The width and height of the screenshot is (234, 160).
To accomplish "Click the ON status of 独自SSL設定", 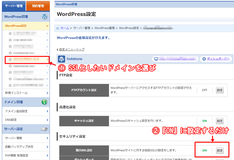I will pyautogui.click(x=204, y=150).
